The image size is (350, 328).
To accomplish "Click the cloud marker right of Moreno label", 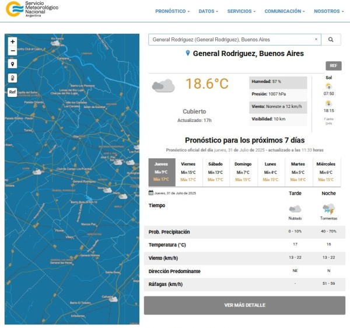I will click(107, 190).
